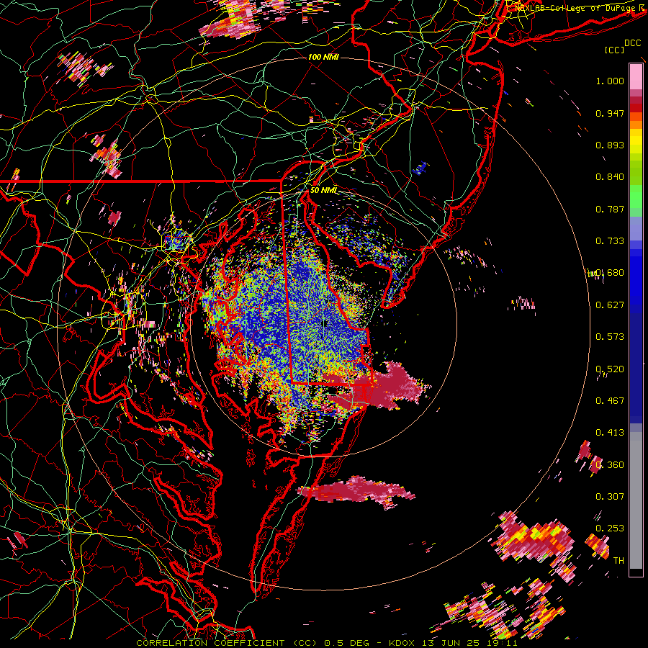Pick the light pink top legend color
This screenshot has width=648, height=648.
[636, 76]
